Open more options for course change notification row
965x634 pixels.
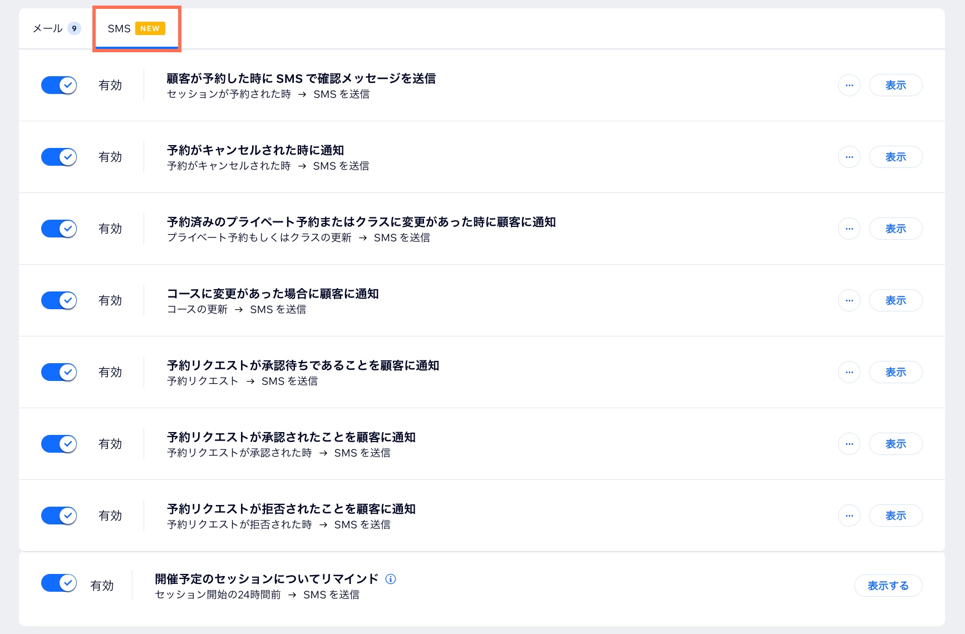click(849, 300)
